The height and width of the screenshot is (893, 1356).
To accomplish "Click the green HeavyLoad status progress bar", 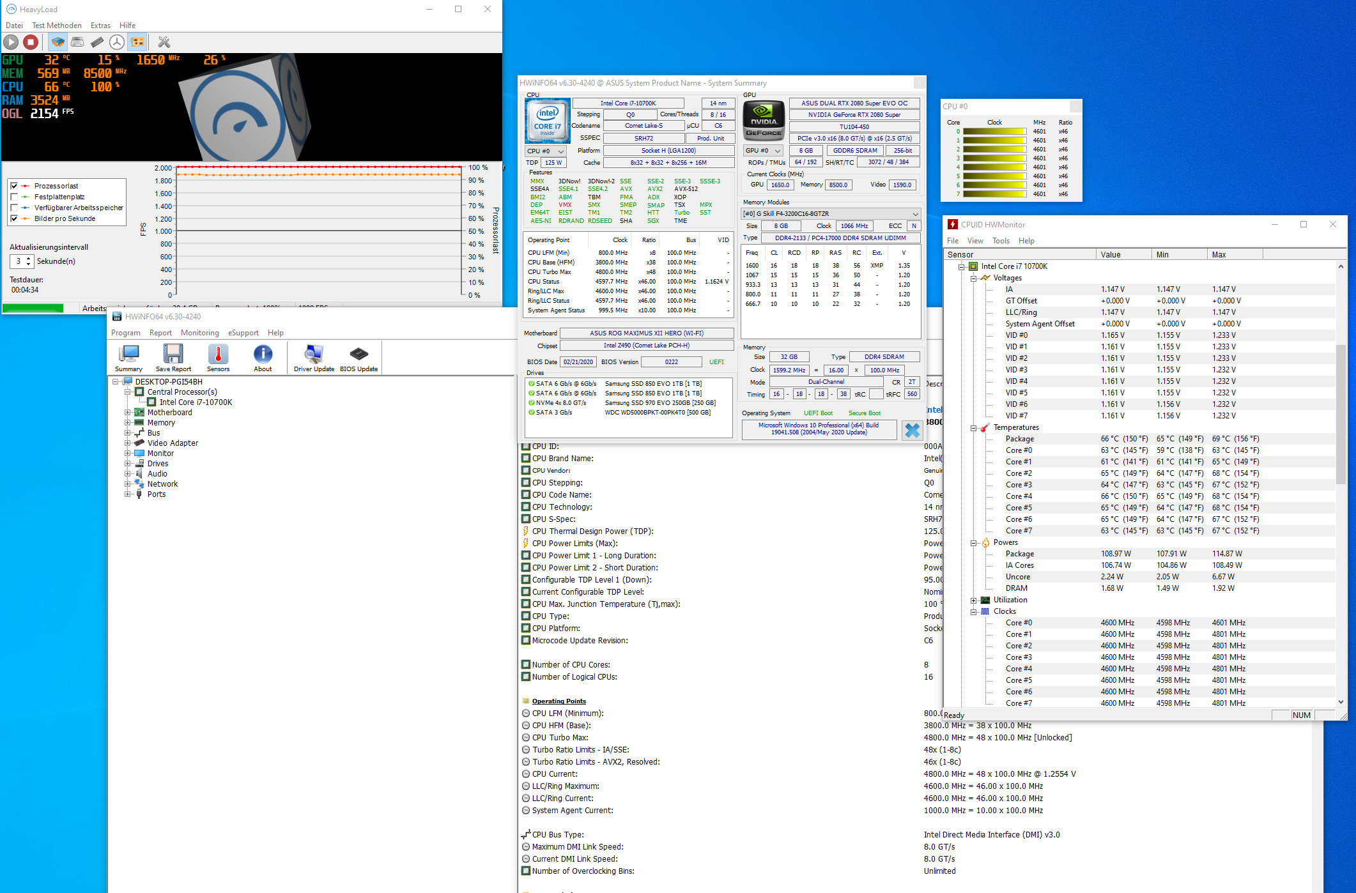I will point(33,309).
